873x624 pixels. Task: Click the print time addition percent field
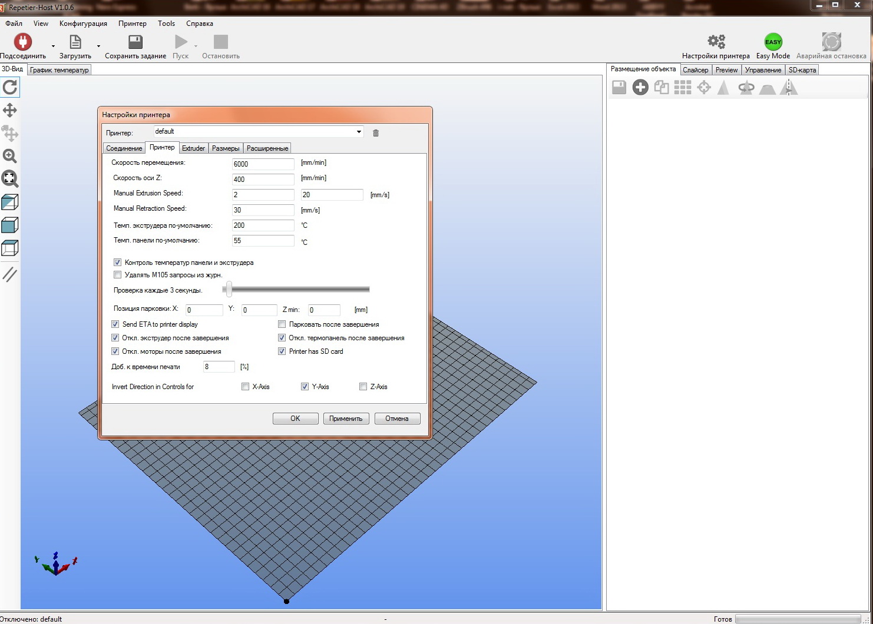pyautogui.click(x=219, y=367)
